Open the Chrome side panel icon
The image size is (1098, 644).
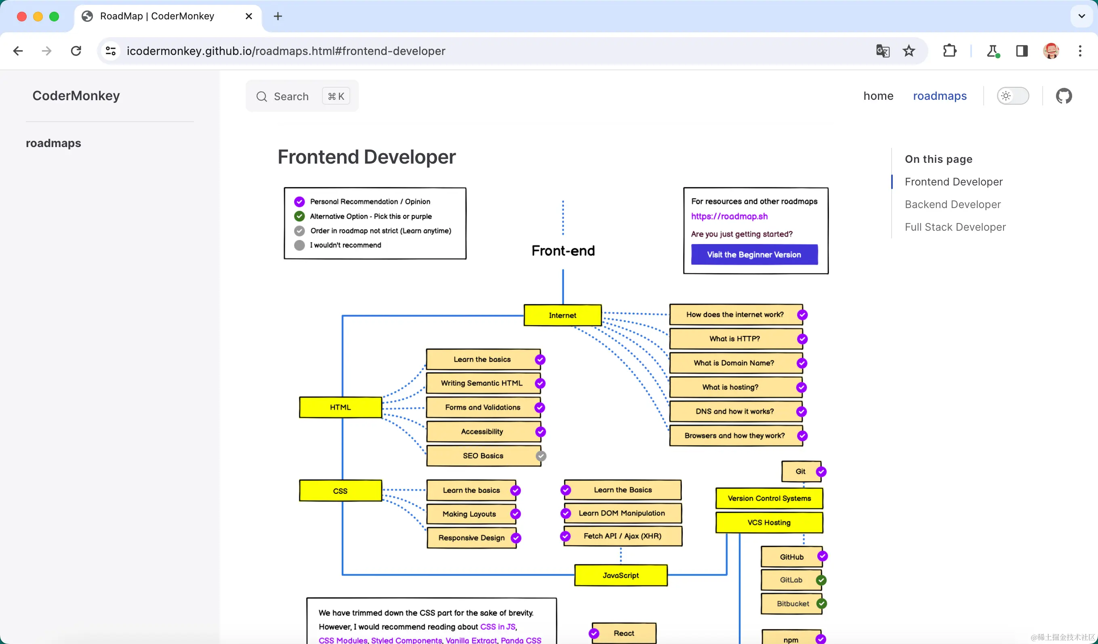click(1022, 51)
